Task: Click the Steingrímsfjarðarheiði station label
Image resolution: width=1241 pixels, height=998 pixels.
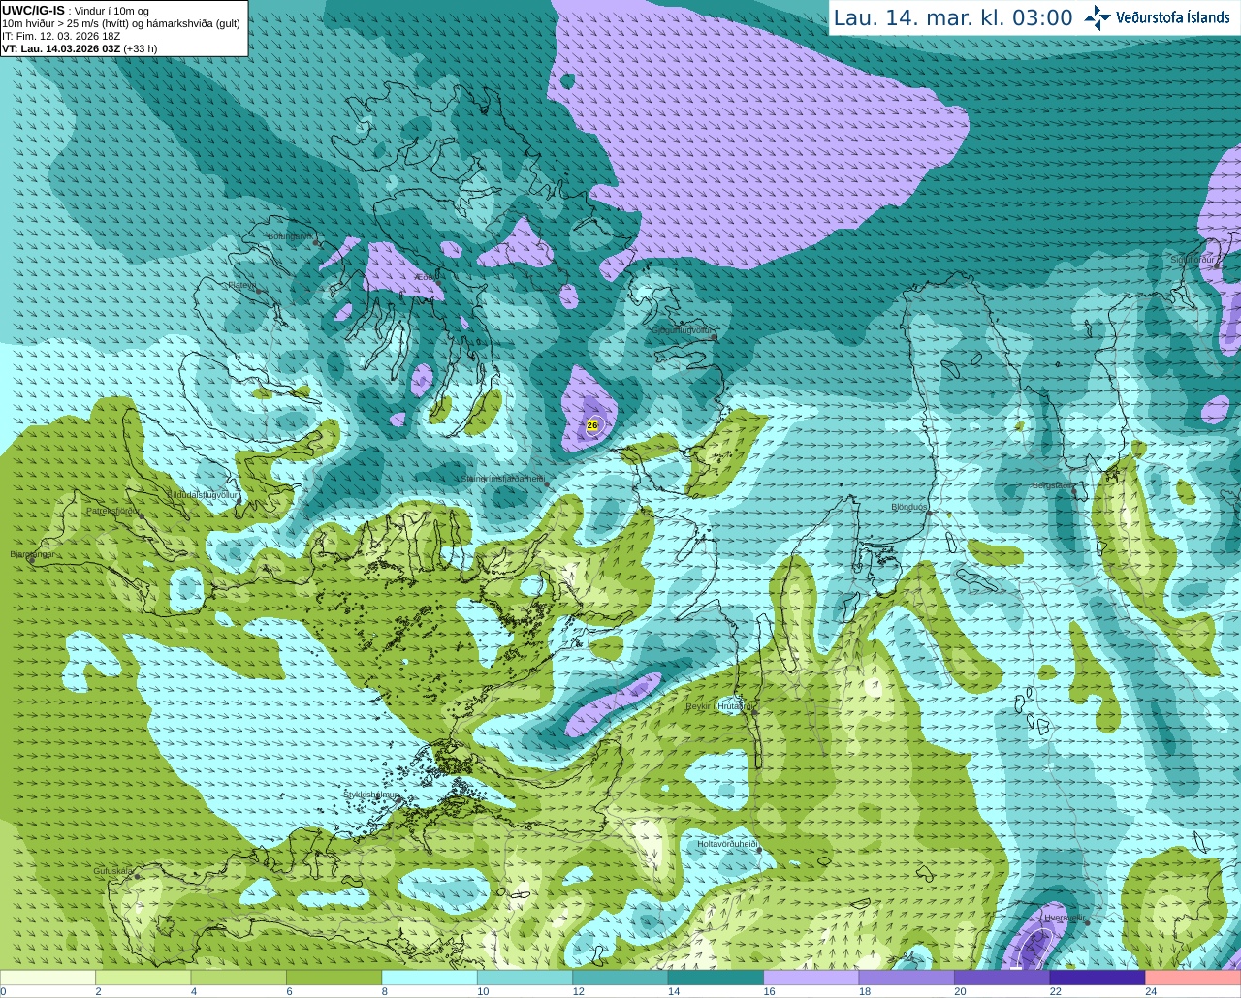Action: coord(502,479)
